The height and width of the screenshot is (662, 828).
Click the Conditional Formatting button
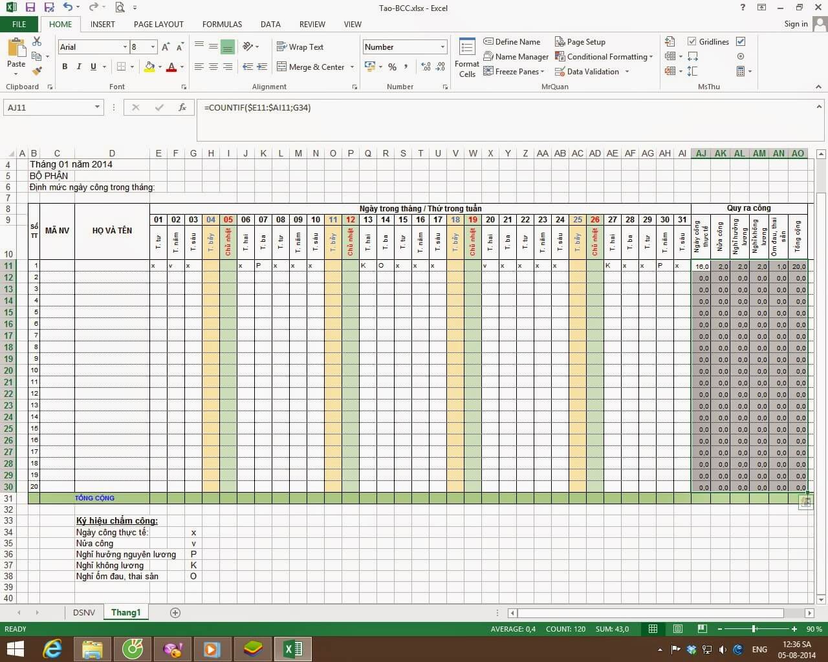coord(604,56)
